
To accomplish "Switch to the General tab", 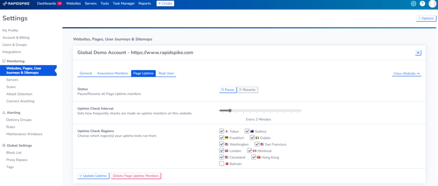I will 86,73.
